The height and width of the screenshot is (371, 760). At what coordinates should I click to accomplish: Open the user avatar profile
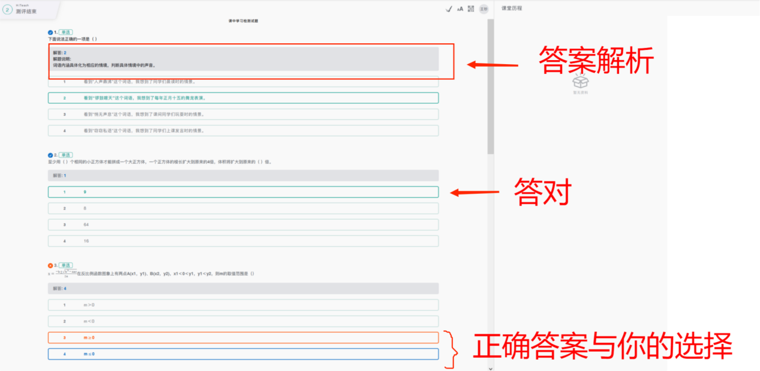click(x=483, y=8)
